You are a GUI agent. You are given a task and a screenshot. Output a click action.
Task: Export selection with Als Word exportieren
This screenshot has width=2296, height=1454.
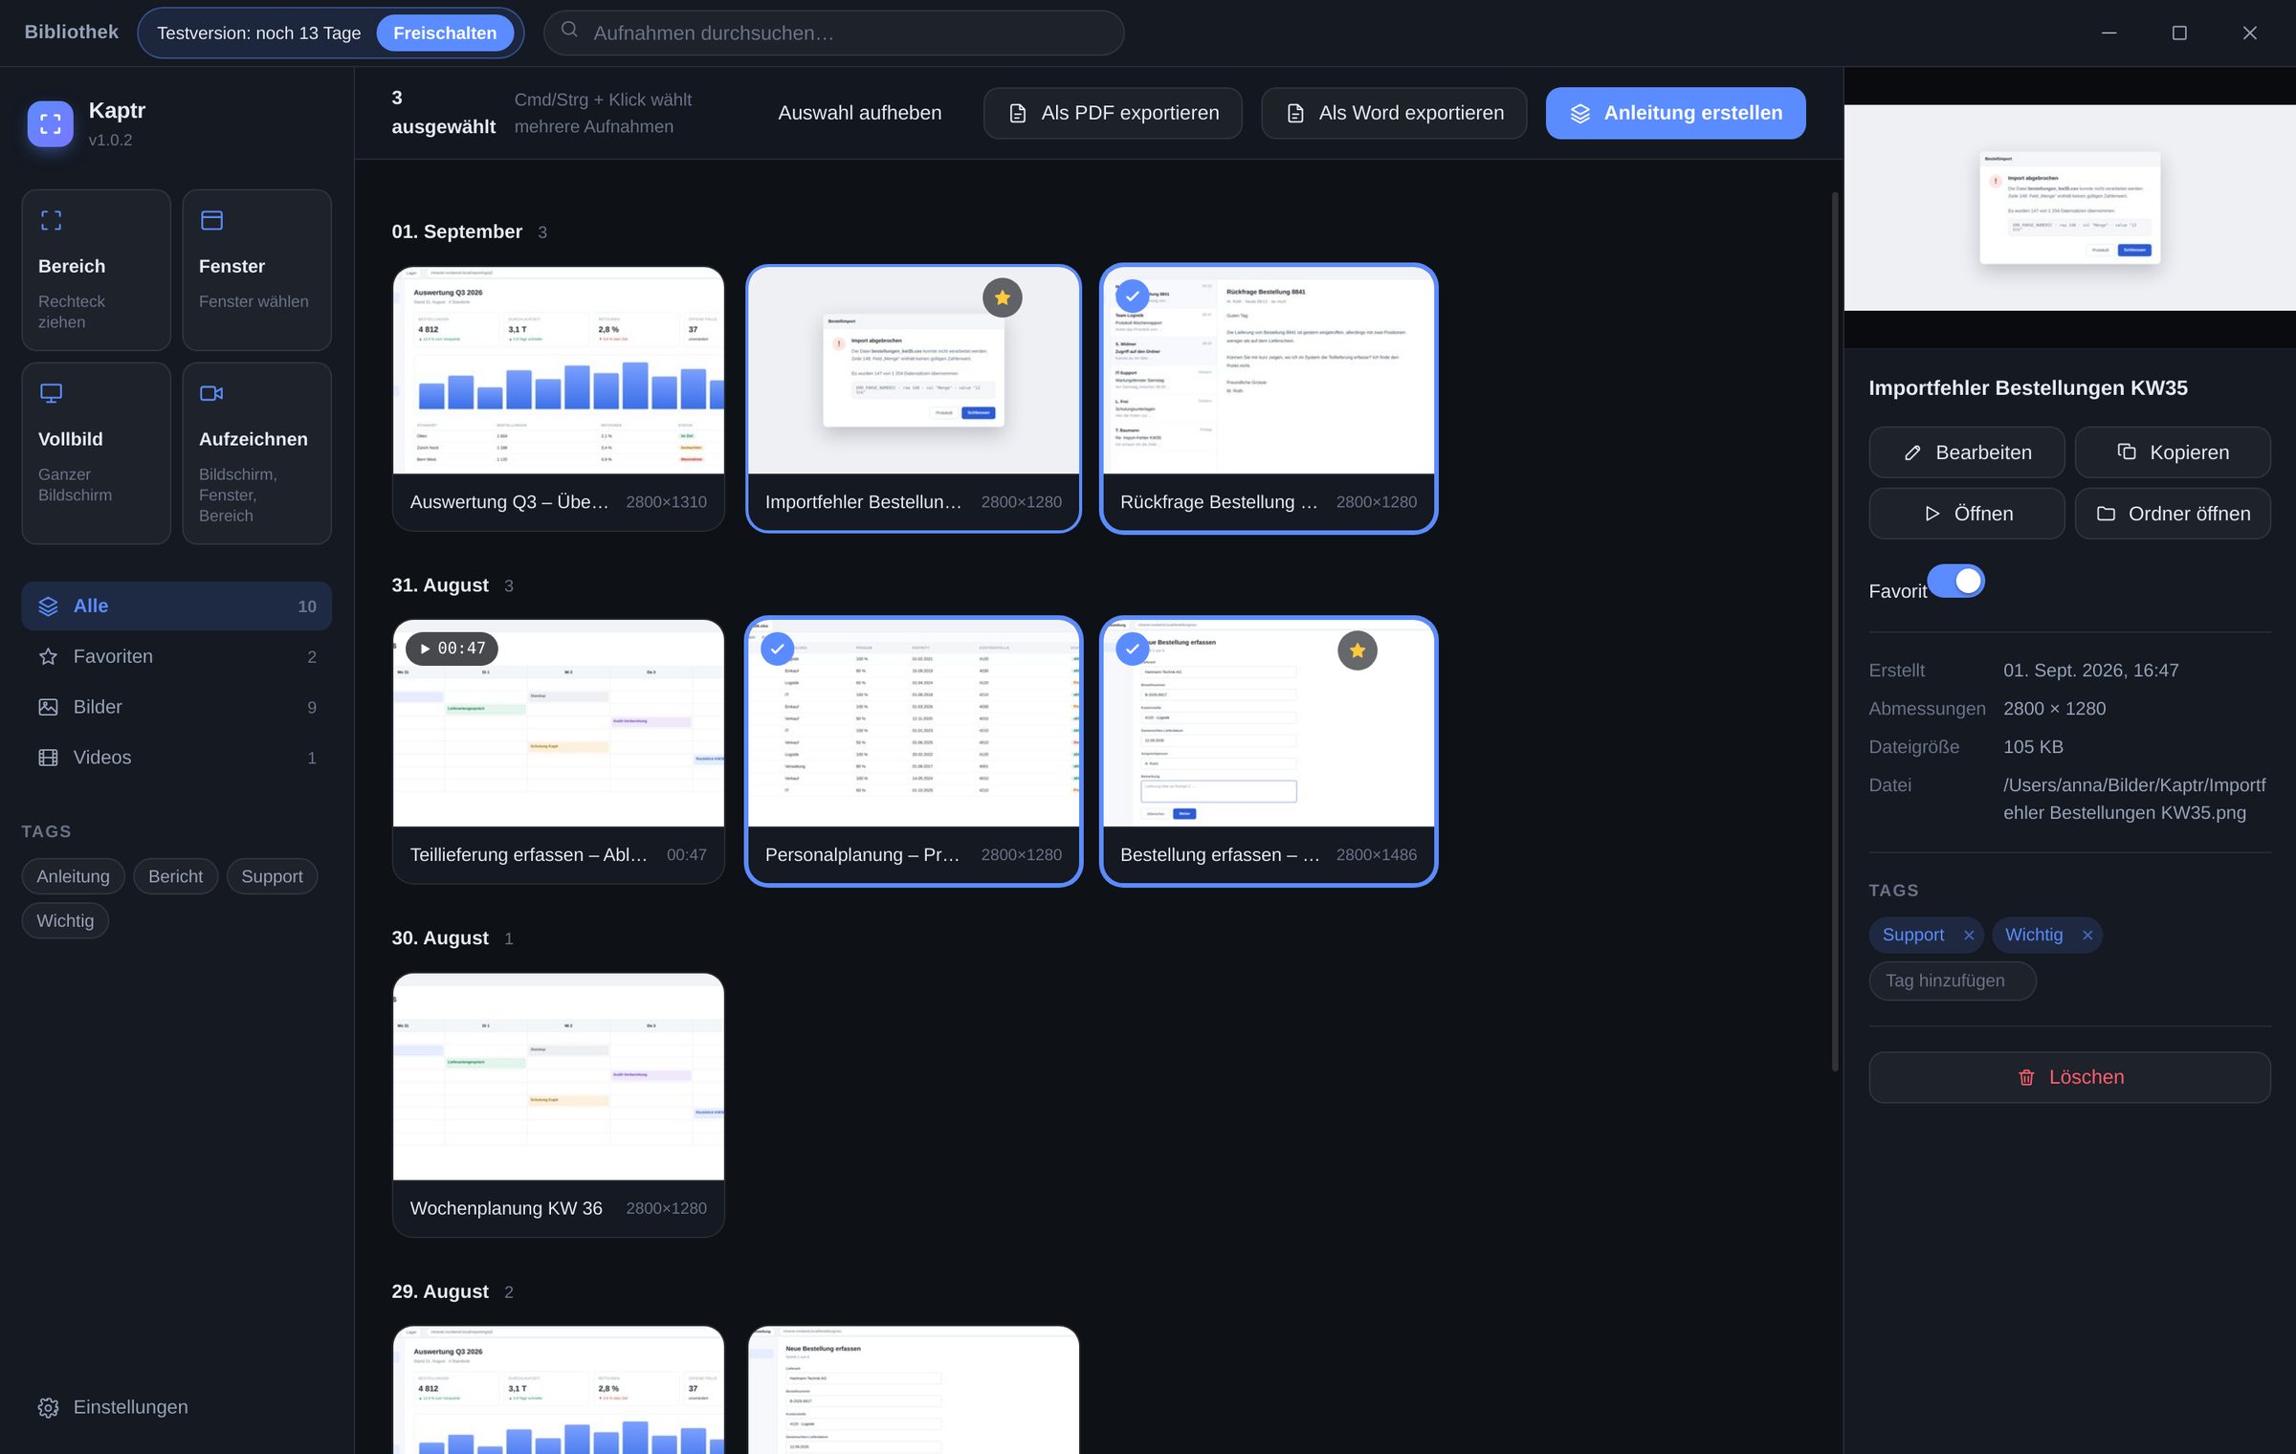tap(1394, 113)
